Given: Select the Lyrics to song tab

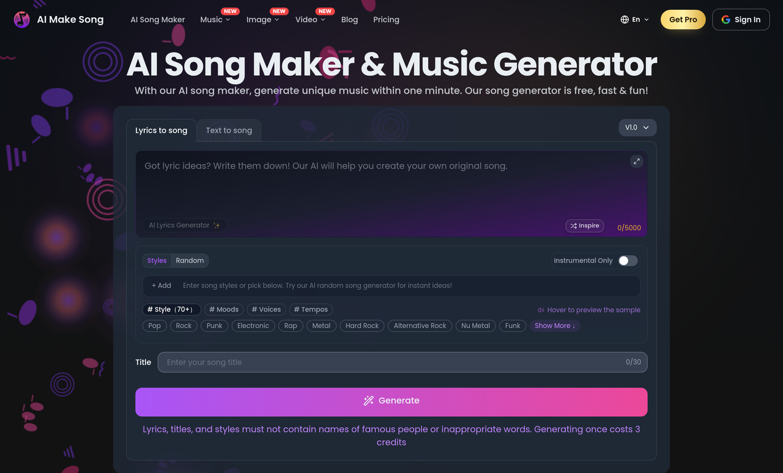Looking at the screenshot, I should tap(161, 130).
